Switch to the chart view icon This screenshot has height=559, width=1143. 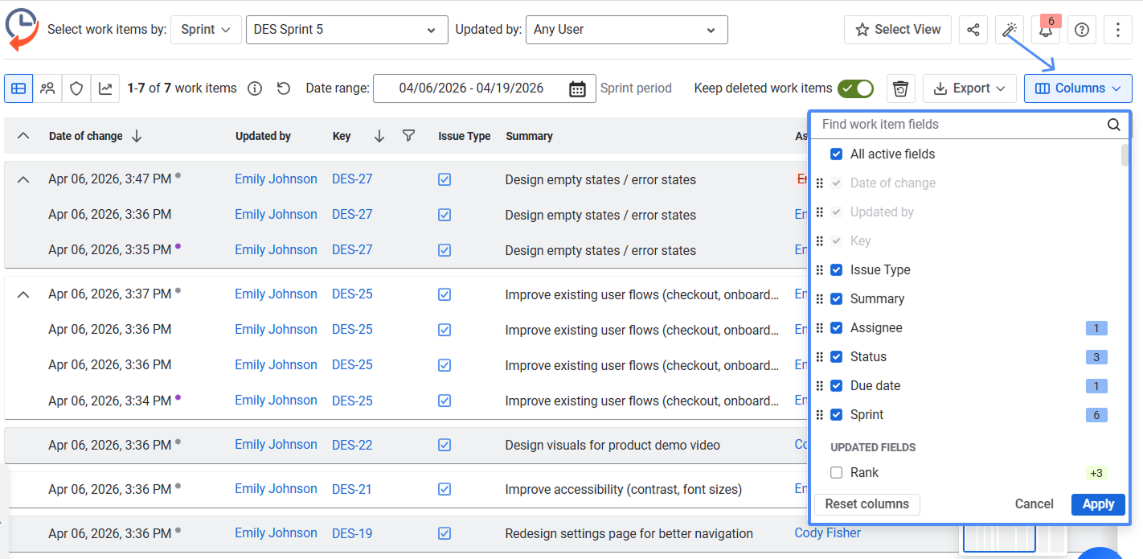pos(105,88)
